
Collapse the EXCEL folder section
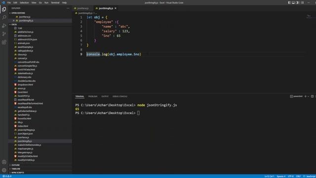pyautogui.click(x=14, y=24)
